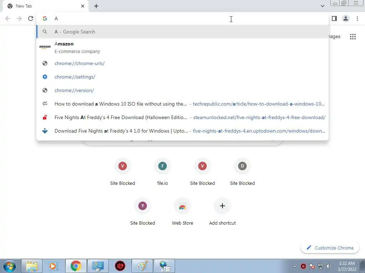Open chrome://settings/ suggestion
The height and width of the screenshot is (273, 365).
point(182,77)
